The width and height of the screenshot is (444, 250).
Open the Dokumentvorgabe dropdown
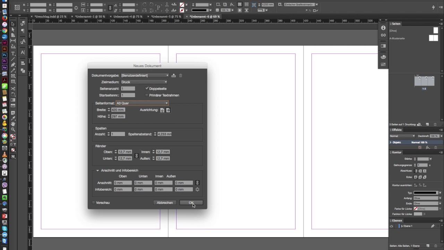(145, 75)
